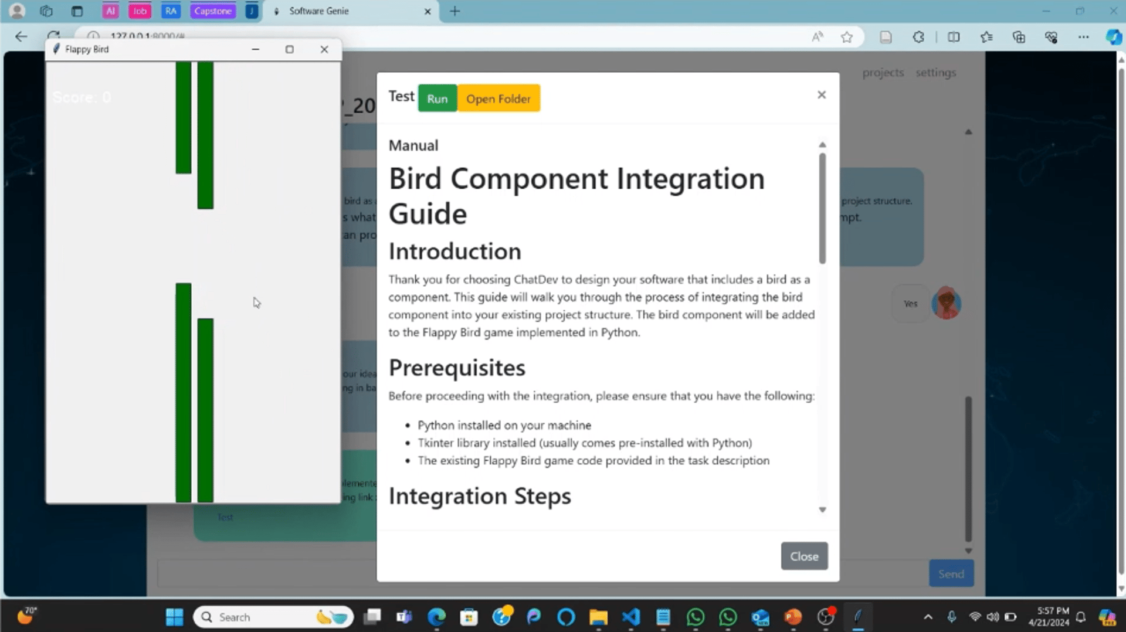This screenshot has width=1126, height=632.
Task: Open browser workspaces icon
Action: click(46, 11)
